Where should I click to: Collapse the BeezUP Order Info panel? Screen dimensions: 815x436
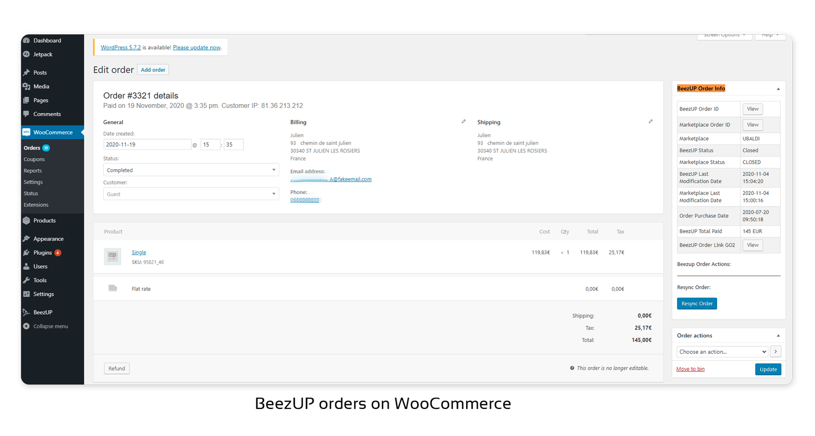778,88
